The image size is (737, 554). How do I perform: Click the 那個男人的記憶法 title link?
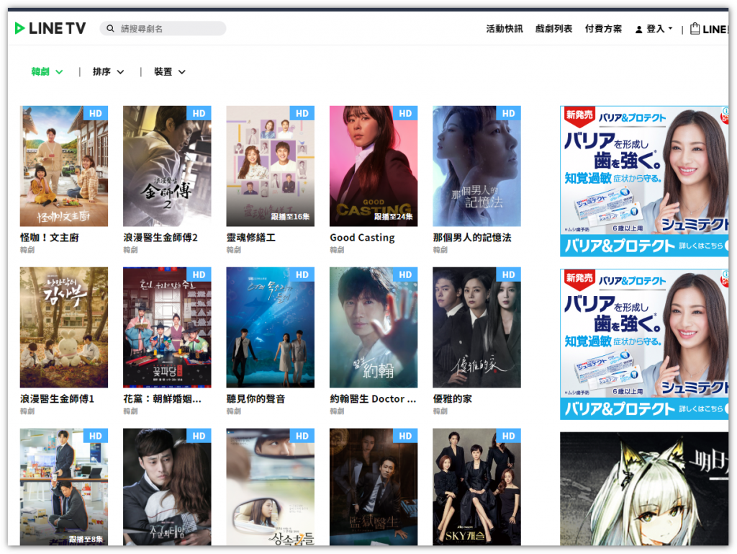[x=472, y=238]
